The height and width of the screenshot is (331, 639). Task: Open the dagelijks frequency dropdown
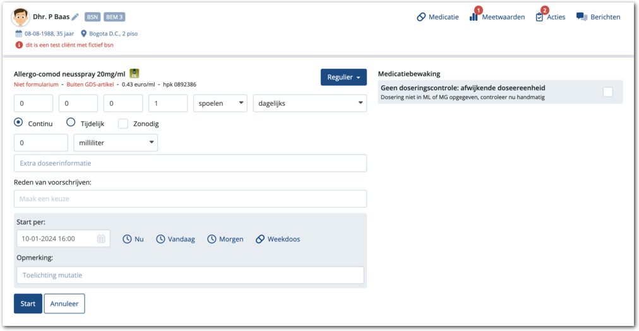[309, 103]
